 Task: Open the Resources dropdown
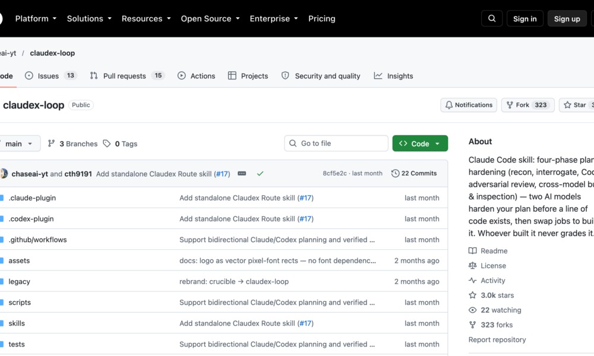(x=146, y=18)
